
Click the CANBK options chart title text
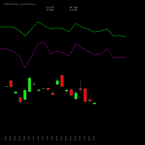(x=20, y=4)
